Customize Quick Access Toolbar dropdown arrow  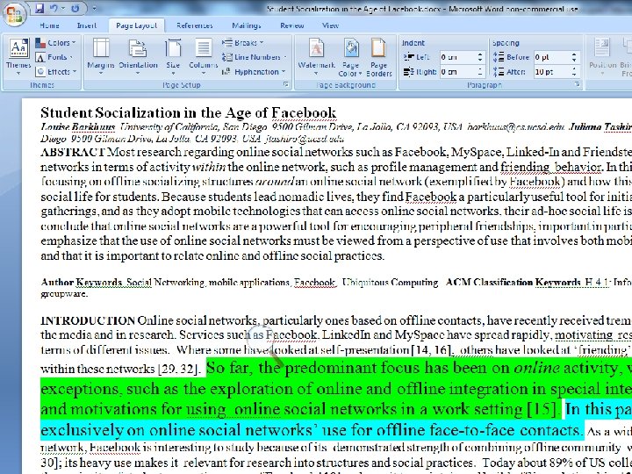click(x=94, y=8)
